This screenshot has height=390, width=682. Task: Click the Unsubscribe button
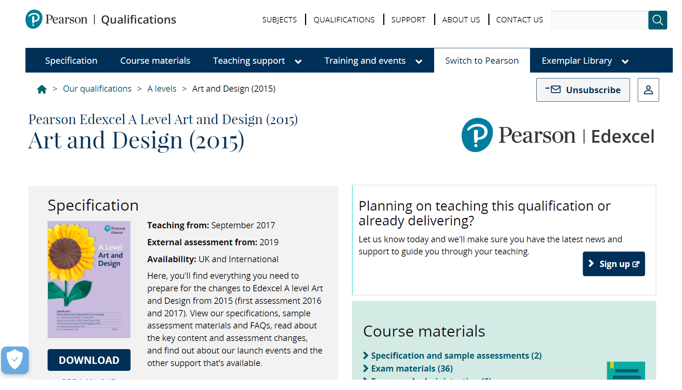(583, 90)
